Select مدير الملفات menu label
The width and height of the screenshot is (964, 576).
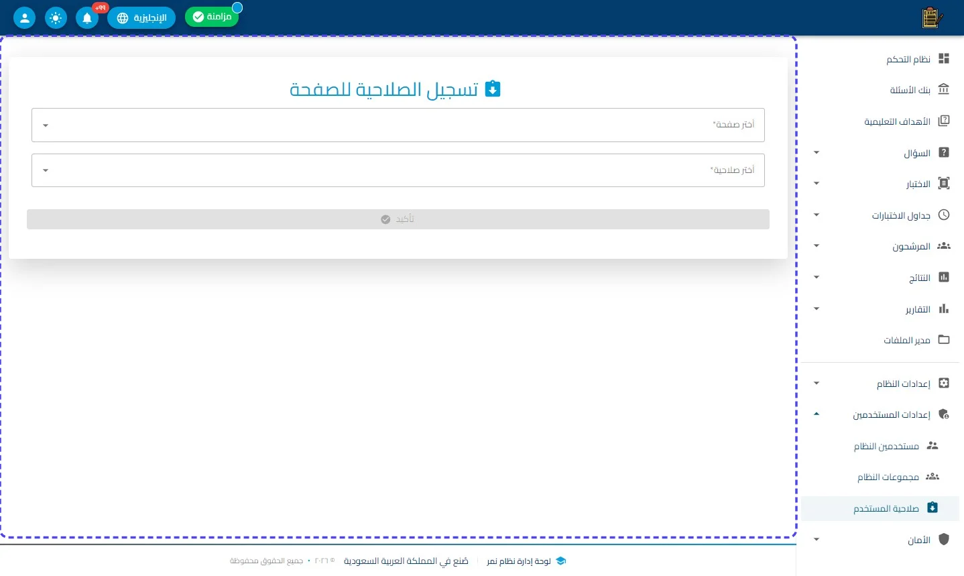[907, 340]
